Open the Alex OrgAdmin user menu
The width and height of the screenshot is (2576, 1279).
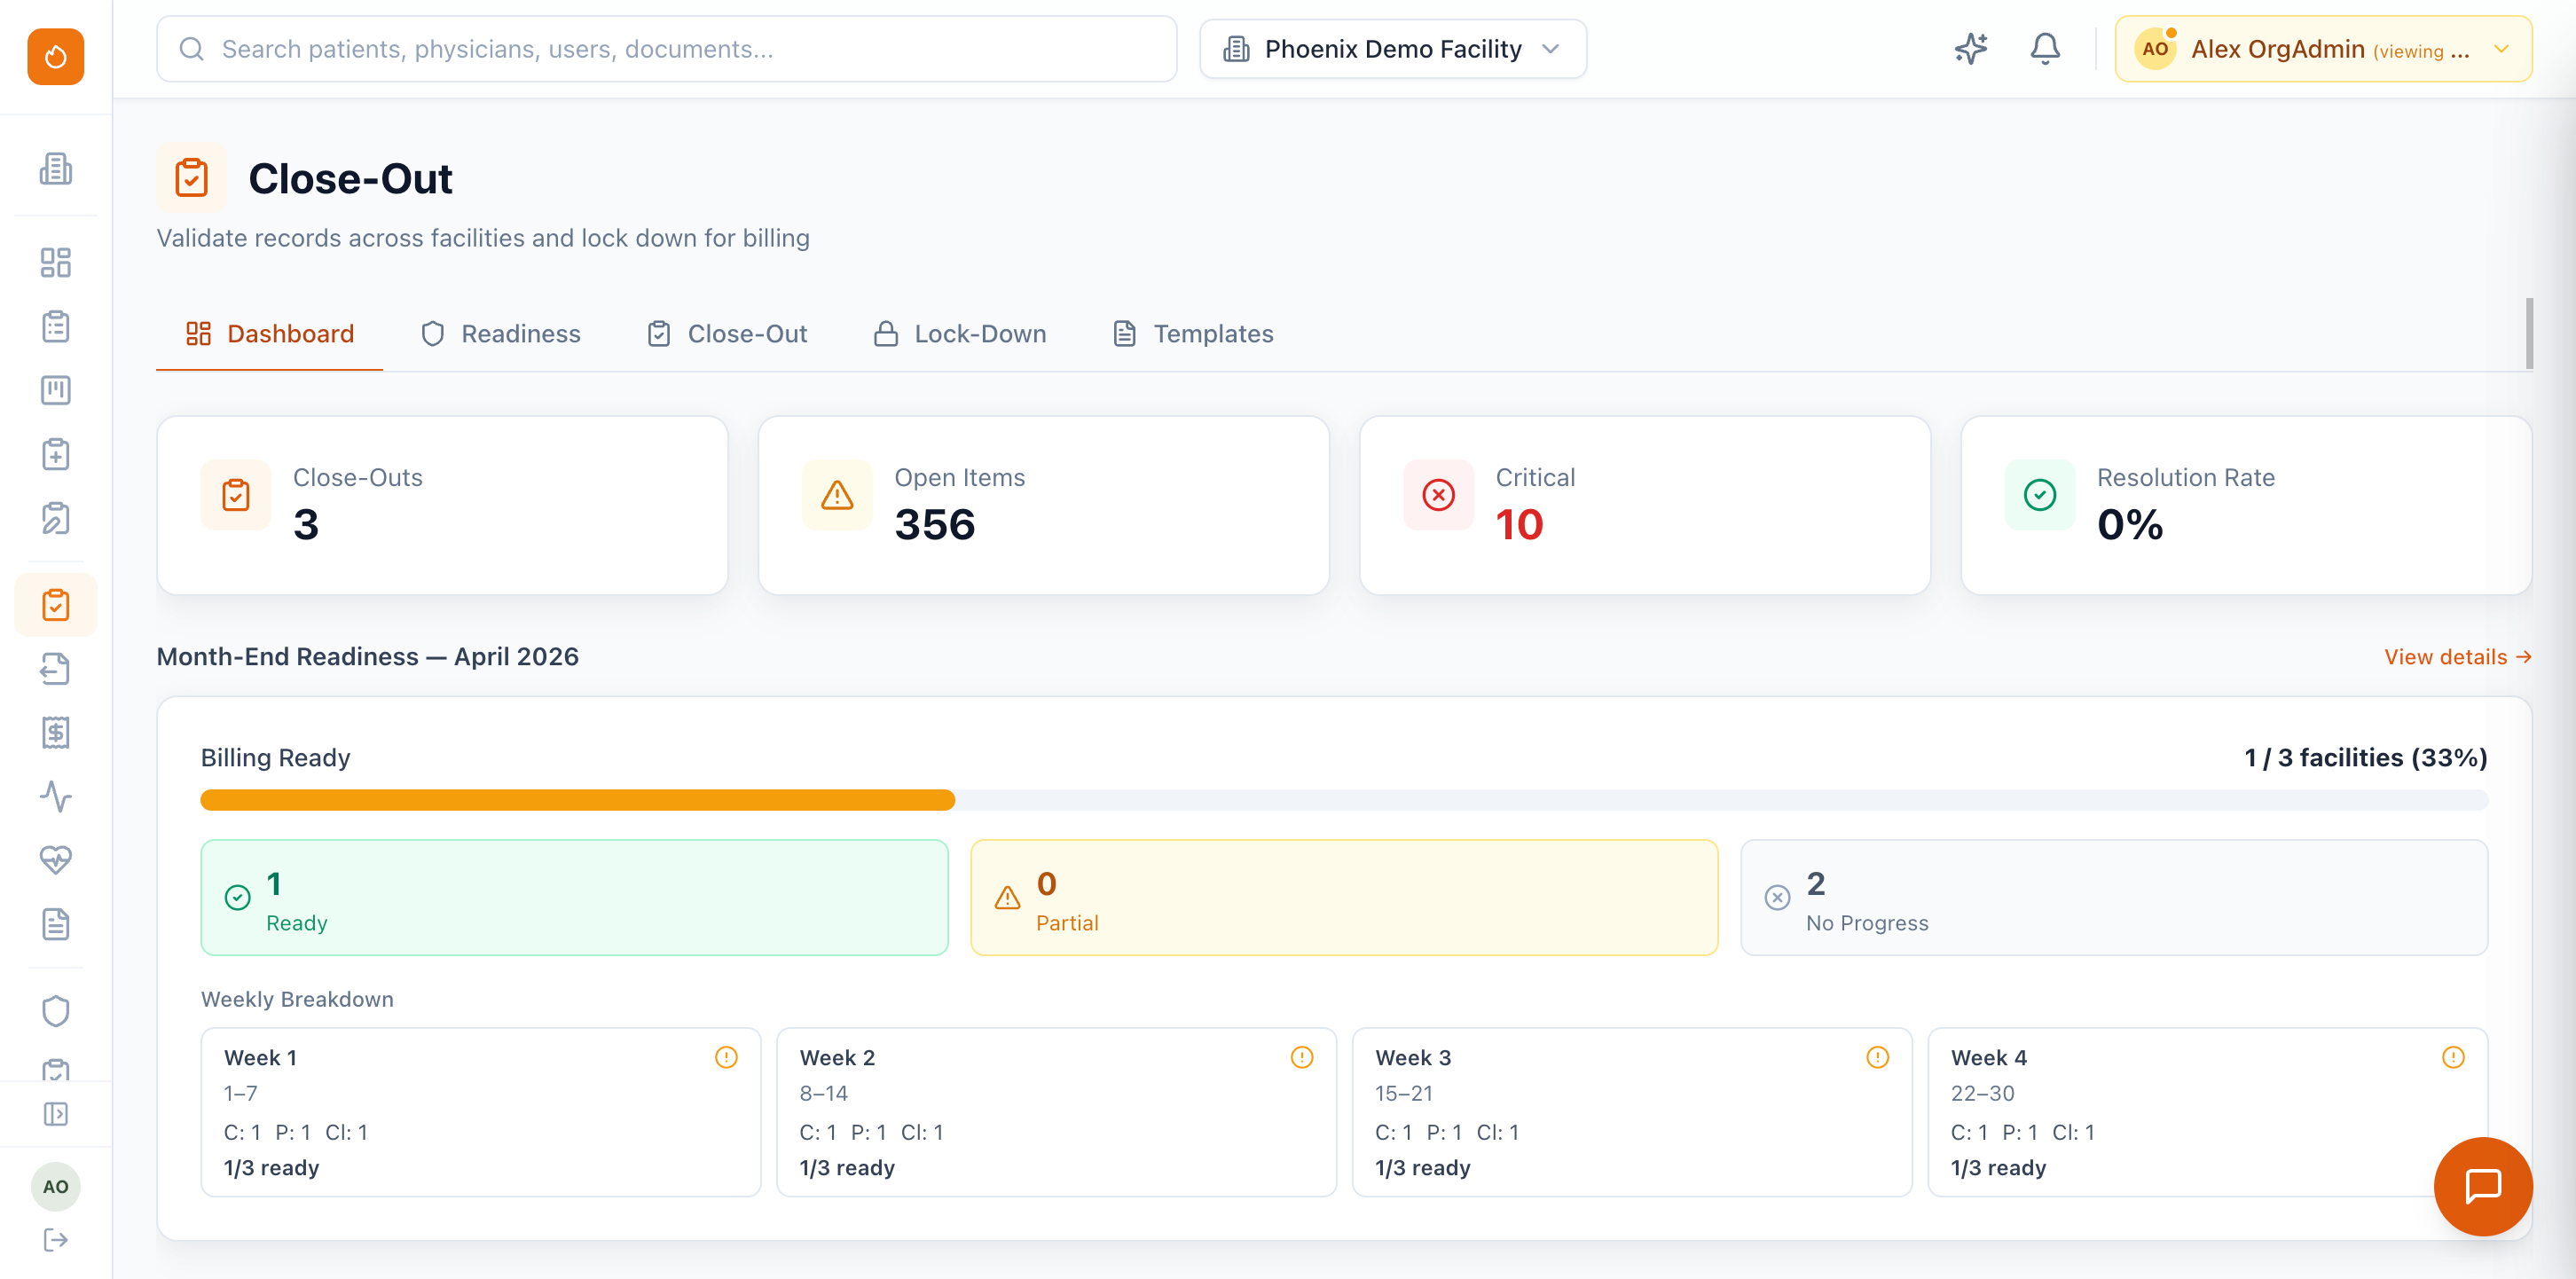2322,49
